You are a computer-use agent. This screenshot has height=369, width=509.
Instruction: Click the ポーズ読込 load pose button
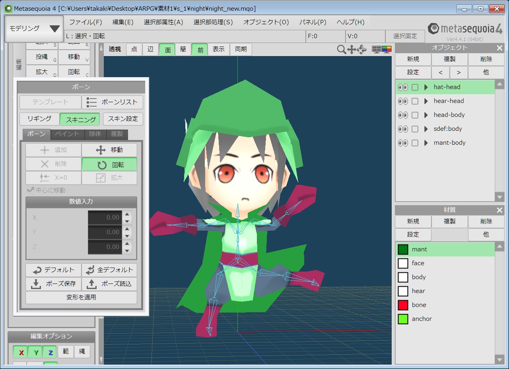coord(109,284)
